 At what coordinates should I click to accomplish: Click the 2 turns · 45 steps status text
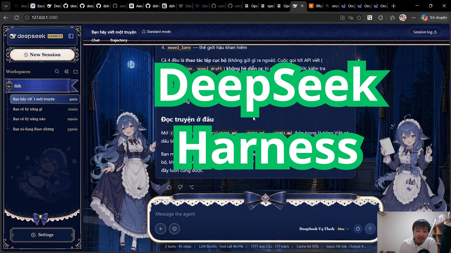pos(178,247)
